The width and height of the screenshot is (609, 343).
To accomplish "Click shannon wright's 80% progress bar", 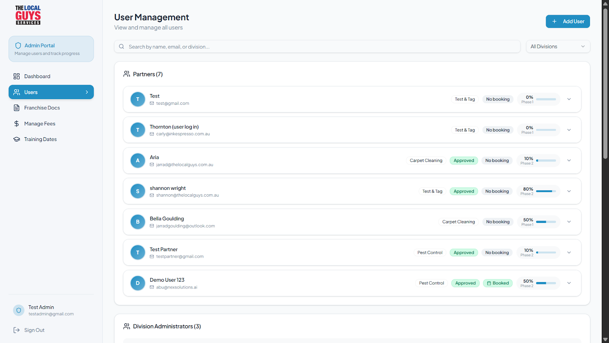I will pyautogui.click(x=546, y=191).
